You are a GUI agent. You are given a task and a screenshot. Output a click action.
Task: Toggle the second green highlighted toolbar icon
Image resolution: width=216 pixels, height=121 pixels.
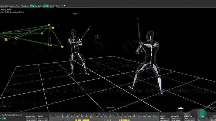tap(48, 6)
